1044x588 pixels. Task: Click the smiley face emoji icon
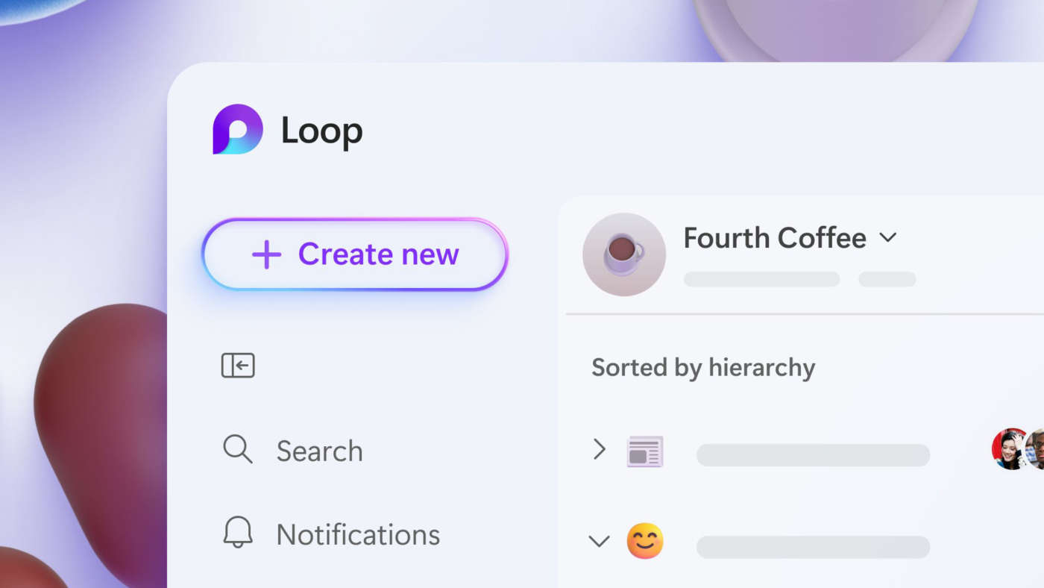pyautogui.click(x=645, y=541)
